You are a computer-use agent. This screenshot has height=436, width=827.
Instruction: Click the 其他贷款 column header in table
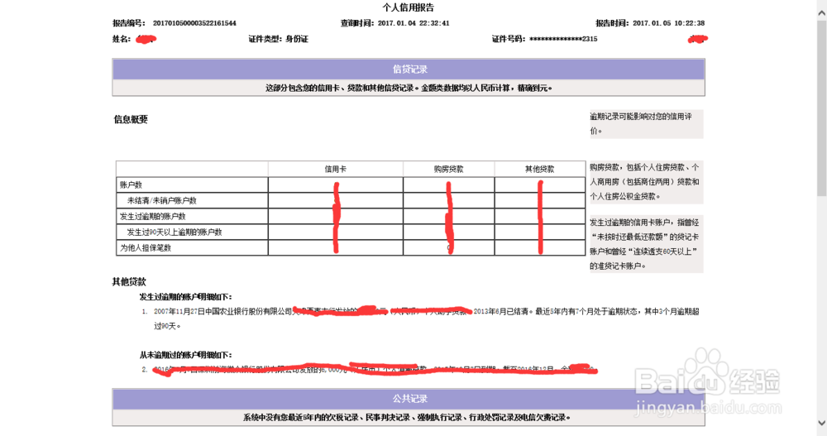[539, 169]
